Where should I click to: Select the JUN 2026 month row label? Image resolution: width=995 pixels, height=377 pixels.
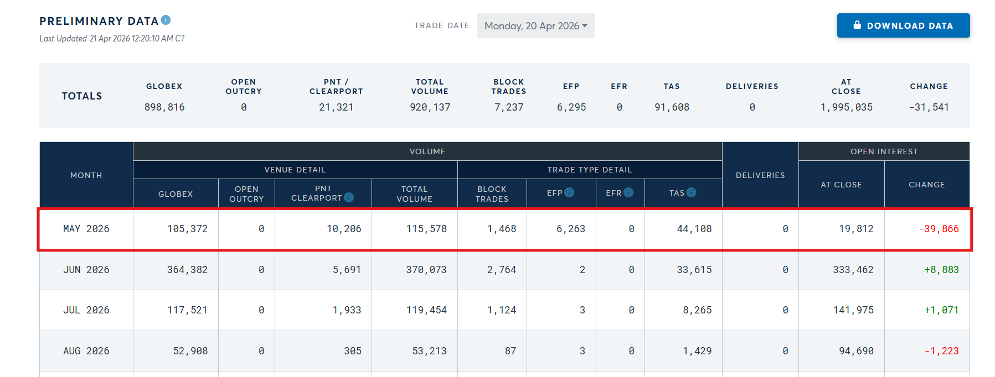click(x=86, y=270)
